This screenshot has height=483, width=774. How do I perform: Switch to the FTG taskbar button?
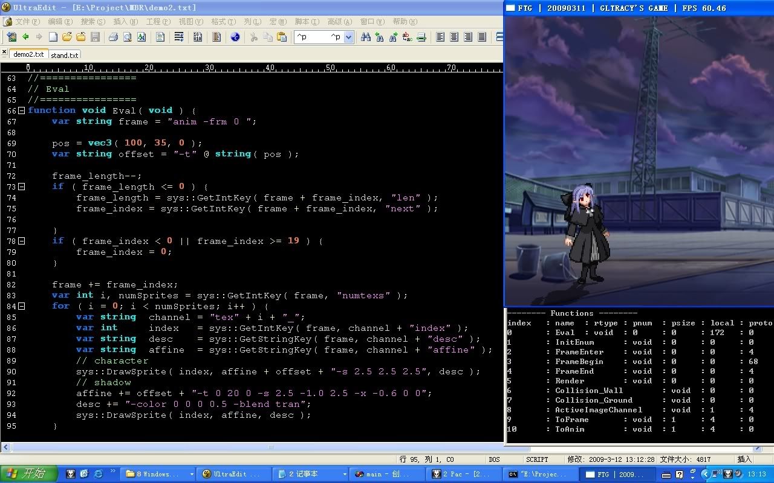click(617, 474)
